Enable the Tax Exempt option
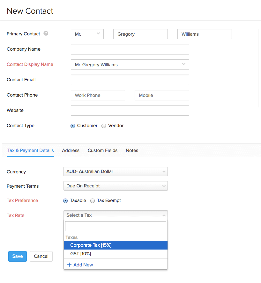 93,200
